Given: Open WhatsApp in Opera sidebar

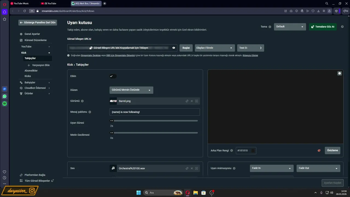Looking at the screenshot, I should pos(4,96).
